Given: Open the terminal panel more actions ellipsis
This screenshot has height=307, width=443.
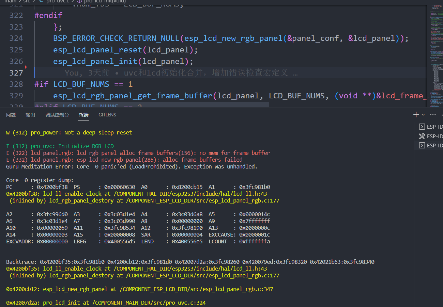Looking at the screenshot, I should tap(433, 115).
